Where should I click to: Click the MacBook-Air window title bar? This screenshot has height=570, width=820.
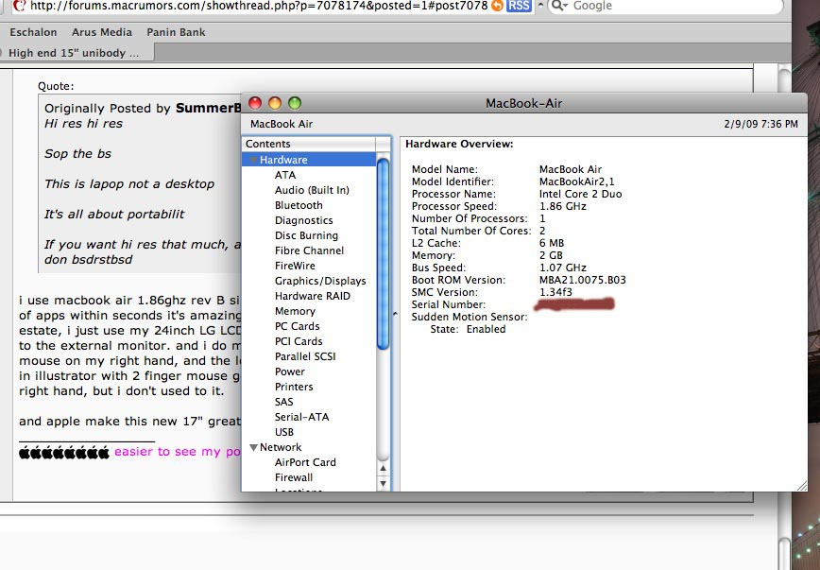point(524,103)
